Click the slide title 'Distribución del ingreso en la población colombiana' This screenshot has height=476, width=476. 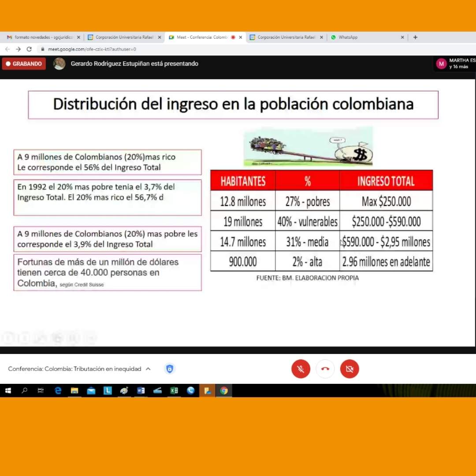pyautogui.click(x=233, y=104)
